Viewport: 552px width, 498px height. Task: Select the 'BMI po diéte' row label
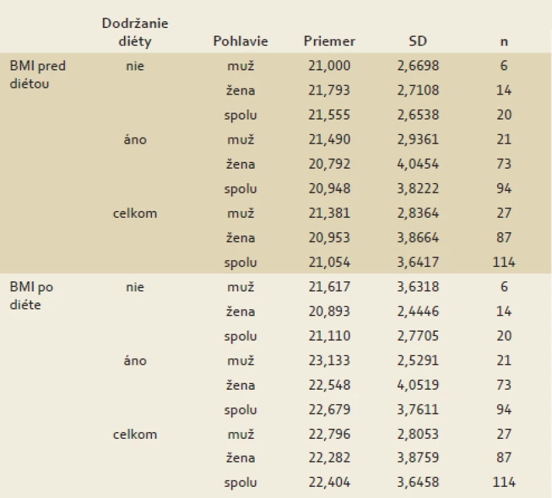point(31,296)
